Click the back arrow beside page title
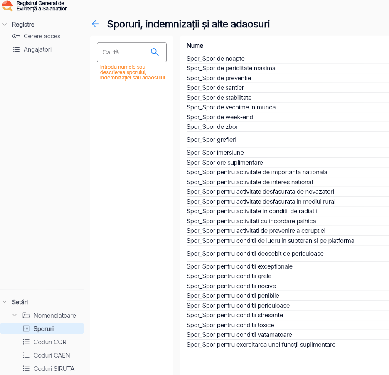 [x=95, y=24]
